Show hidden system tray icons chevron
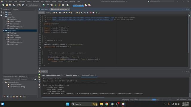 (x=165, y=104)
